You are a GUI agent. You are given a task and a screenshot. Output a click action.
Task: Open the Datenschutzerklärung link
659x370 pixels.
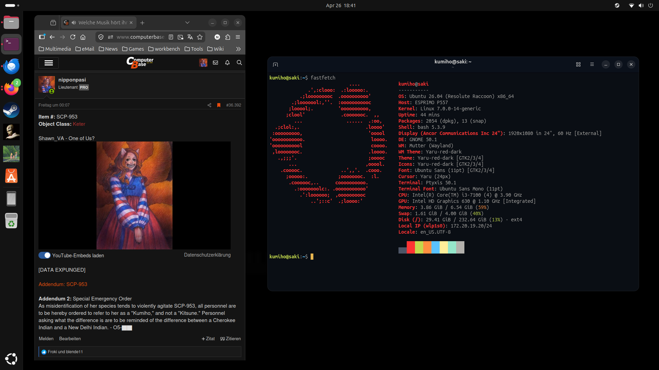tap(207, 255)
